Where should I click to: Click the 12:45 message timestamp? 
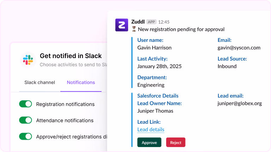(x=164, y=22)
